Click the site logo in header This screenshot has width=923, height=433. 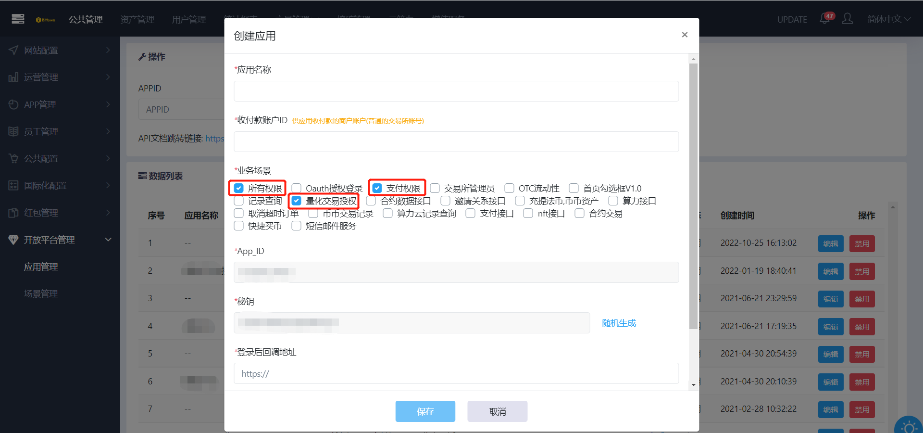pos(46,20)
